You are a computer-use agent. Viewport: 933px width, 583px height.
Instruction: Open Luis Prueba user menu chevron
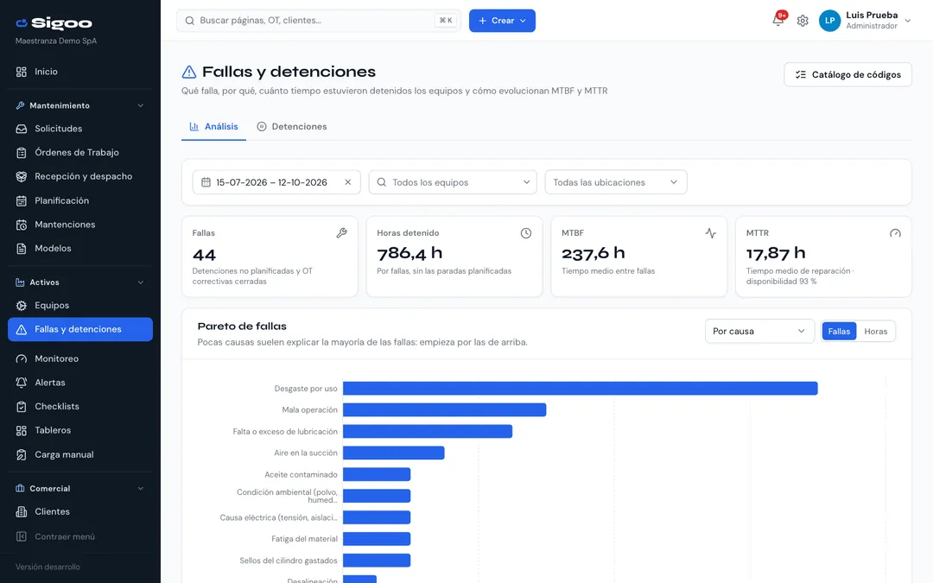(908, 21)
